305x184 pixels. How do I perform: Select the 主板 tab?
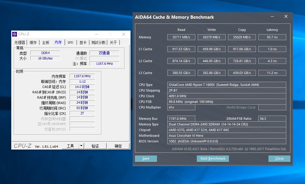[x=45, y=43]
